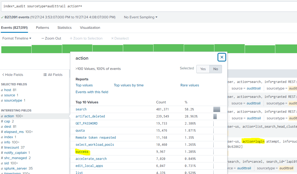Open the Patterns tab

tap(42, 28)
